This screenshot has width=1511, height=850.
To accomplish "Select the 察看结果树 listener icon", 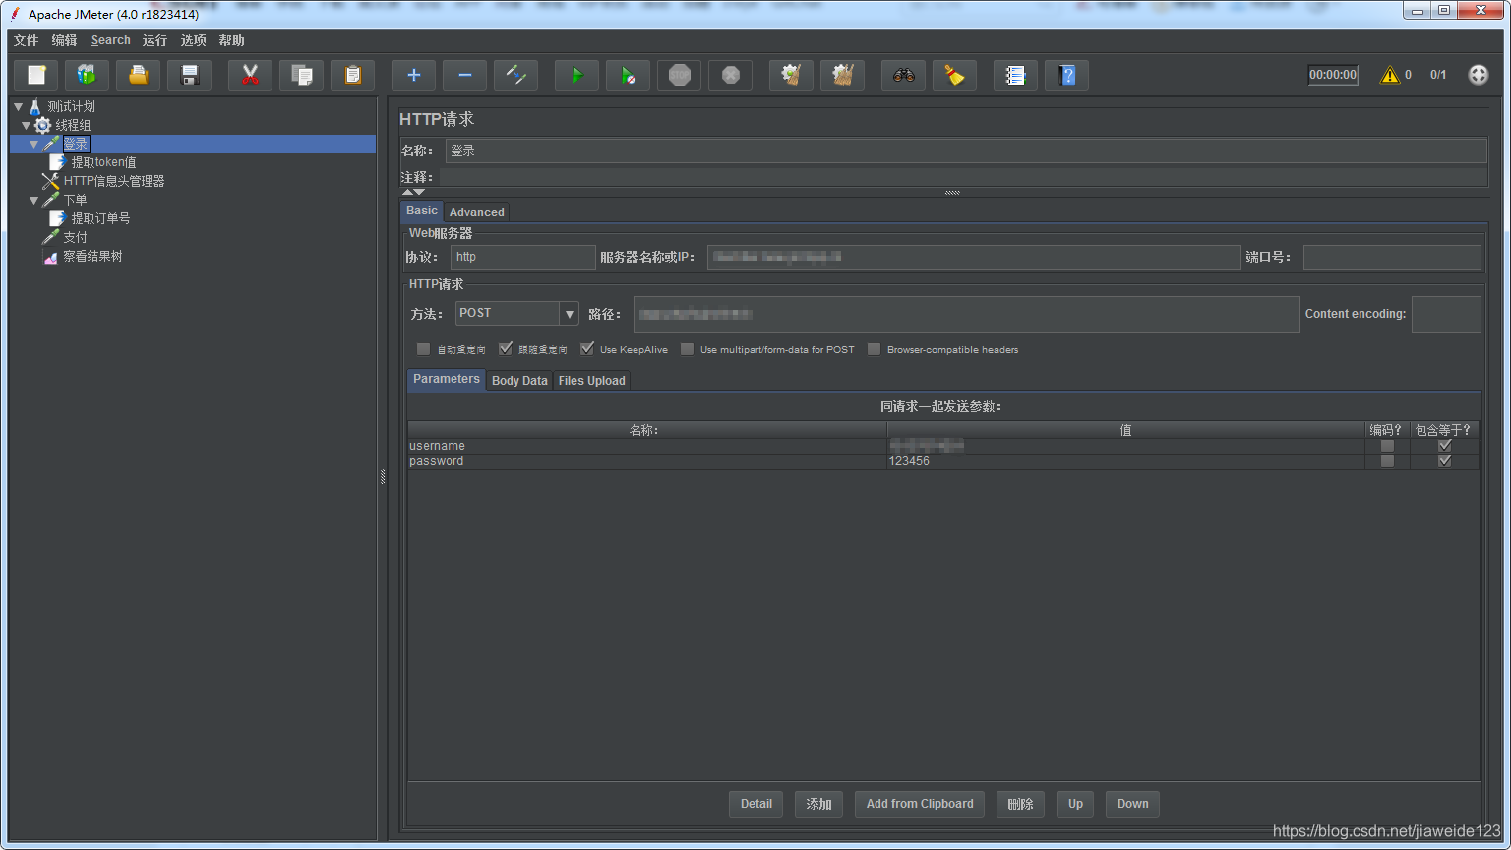I will tap(50, 257).
